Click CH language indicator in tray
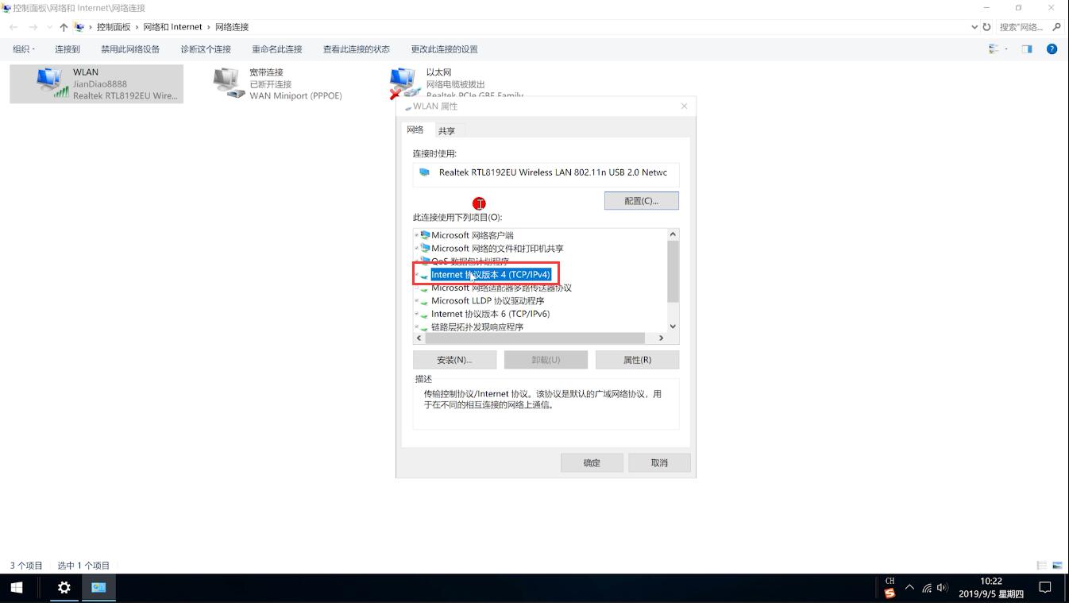Viewport: 1069px width, 603px height. pyautogui.click(x=890, y=581)
